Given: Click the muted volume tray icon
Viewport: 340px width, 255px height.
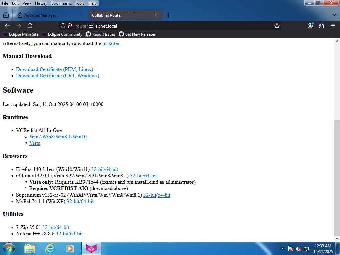Looking at the screenshot, I should point(298,249).
